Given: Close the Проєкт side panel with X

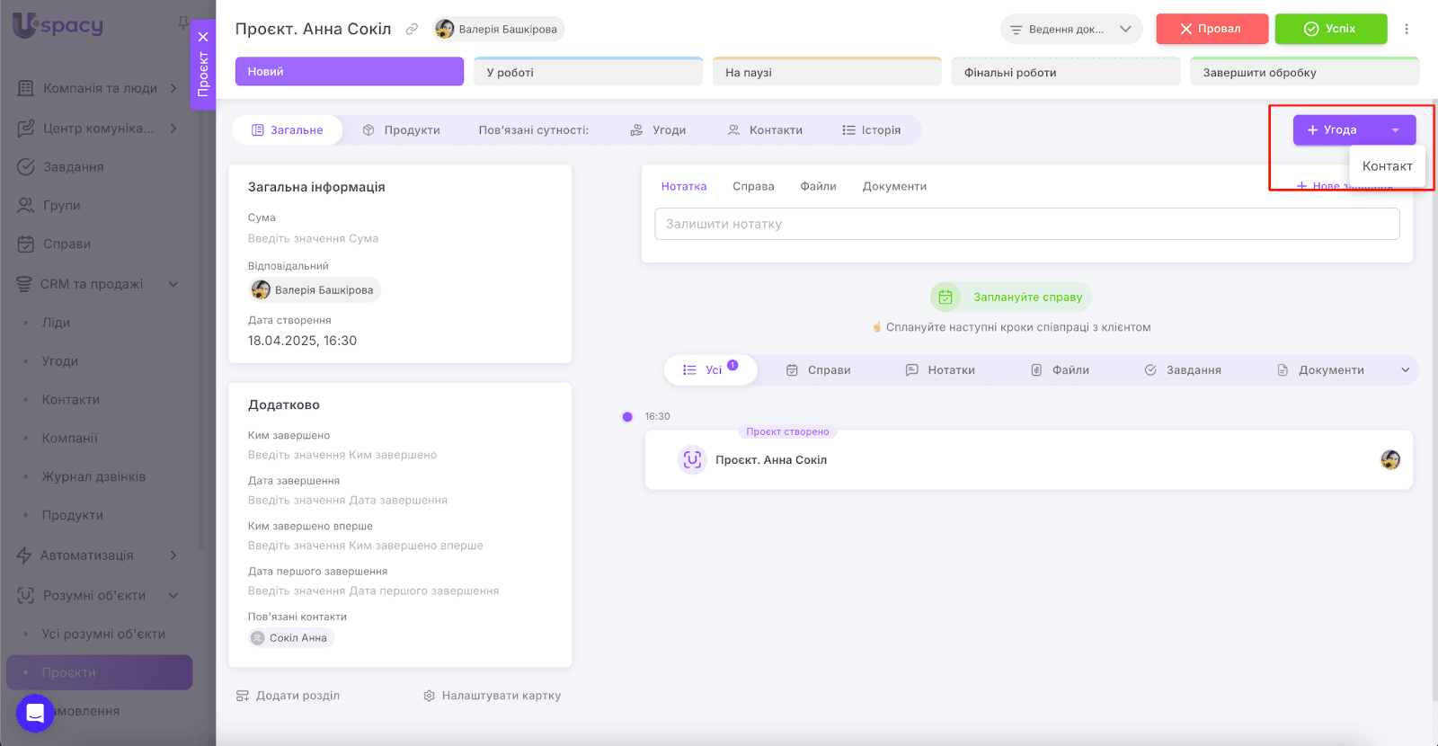Looking at the screenshot, I should [203, 37].
